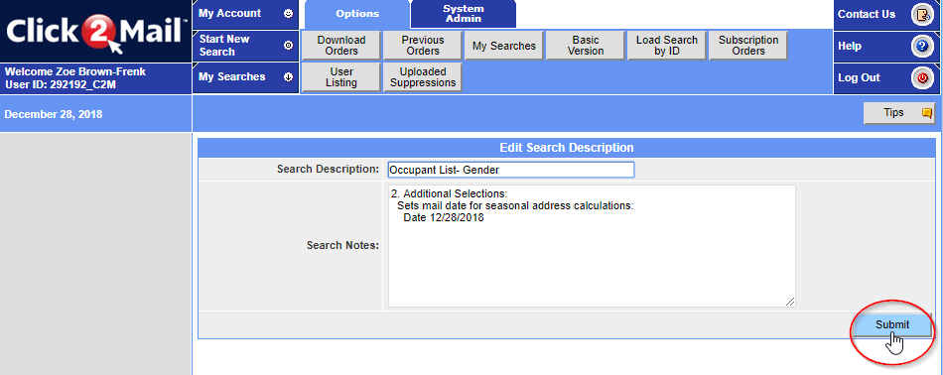Screen dimensions: 943x375
Task: Click the Search Notes resize handle
Action: tap(790, 302)
